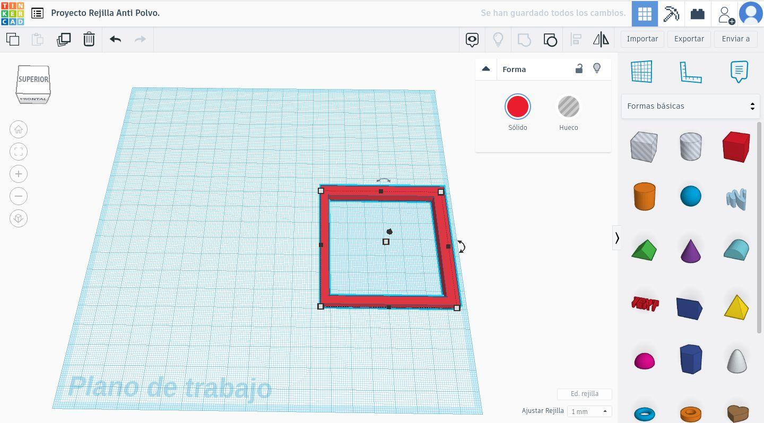The width and height of the screenshot is (764, 423).
Task: Click the Group shapes icon
Action: pyautogui.click(x=524, y=39)
